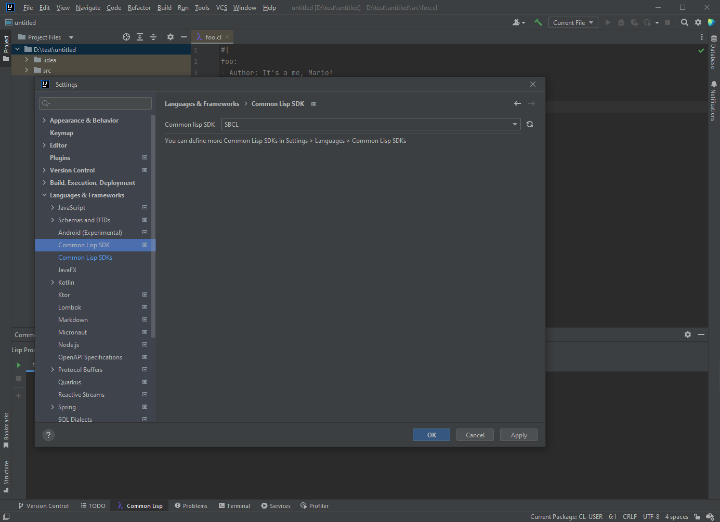The width and height of the screenshot is (720, 522).
Task: Click the settings tree scrollbar
Action: point(153,226)
